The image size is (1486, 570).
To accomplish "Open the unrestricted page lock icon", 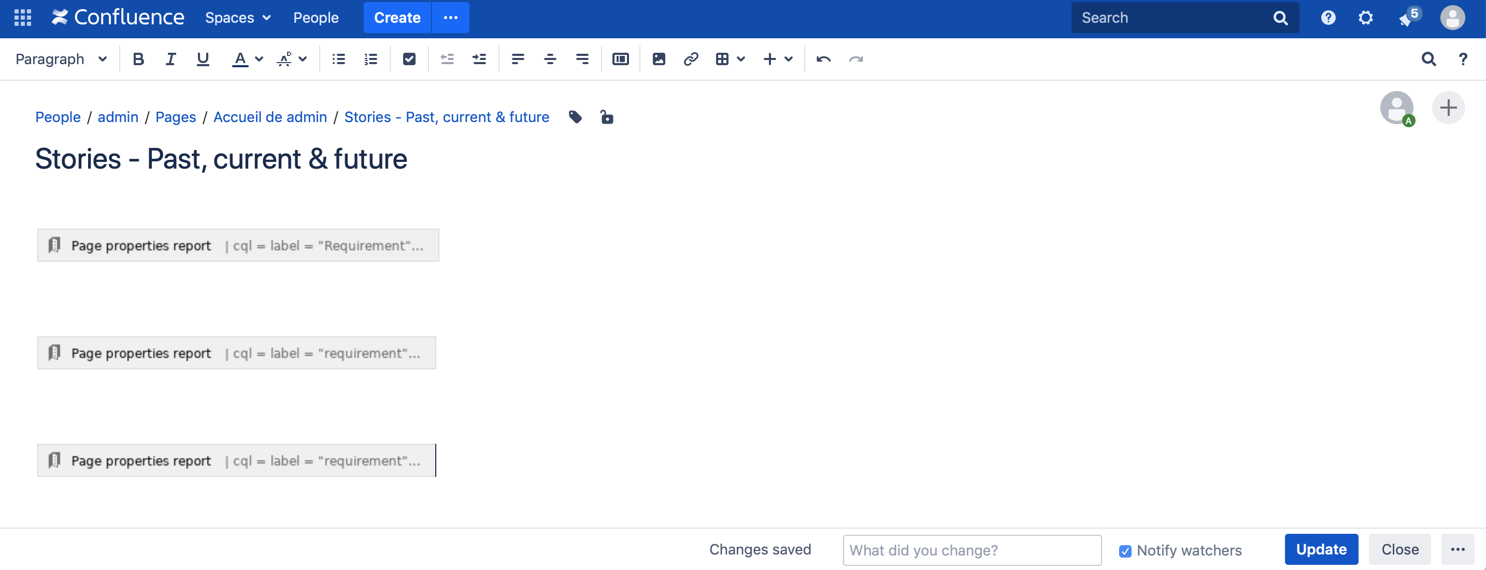I will pos(607,117).
